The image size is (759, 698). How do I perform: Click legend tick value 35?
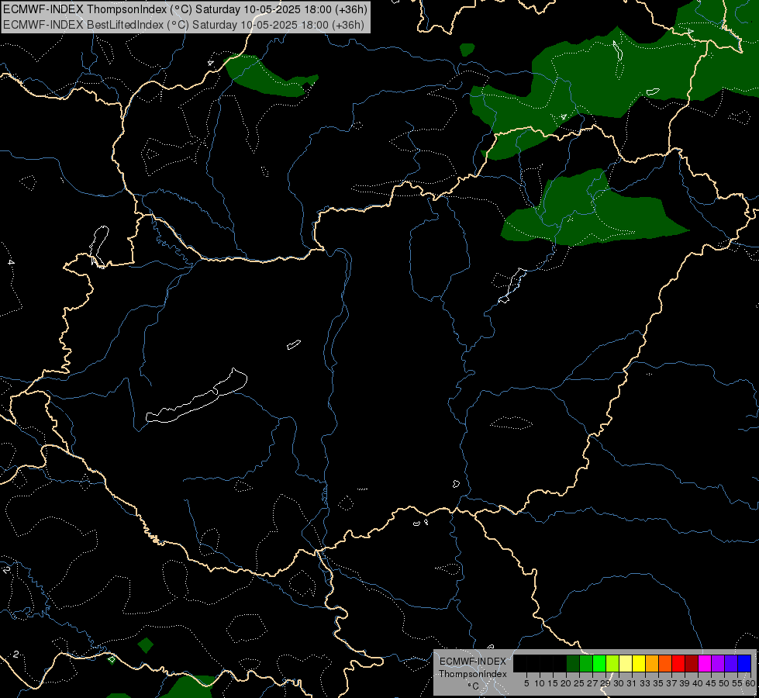(x=659, y=683)
